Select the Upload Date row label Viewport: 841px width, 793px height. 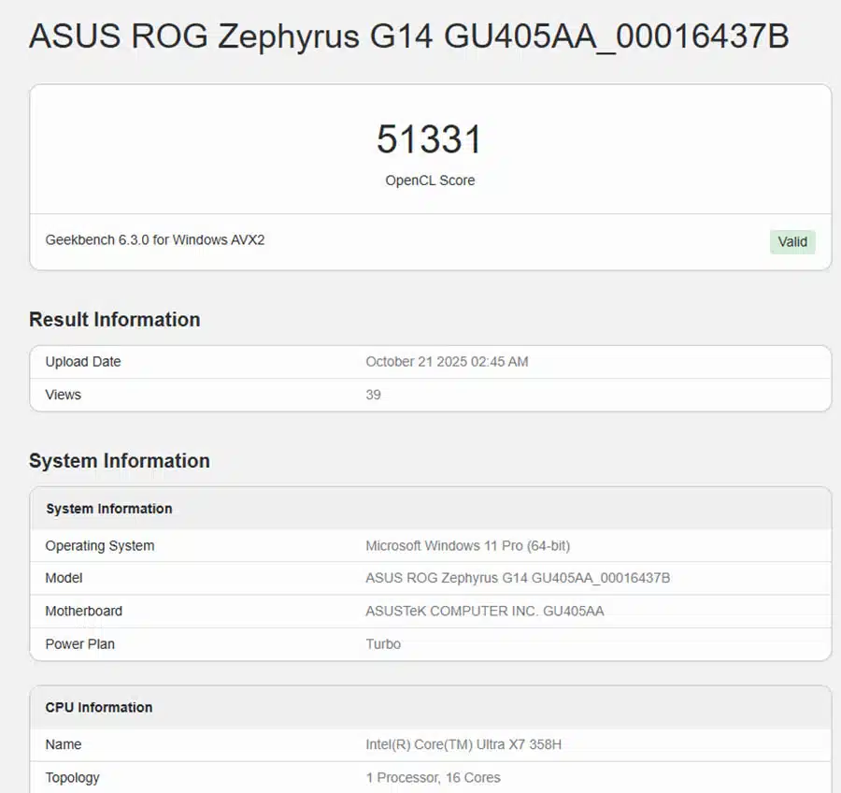point(83,362)
